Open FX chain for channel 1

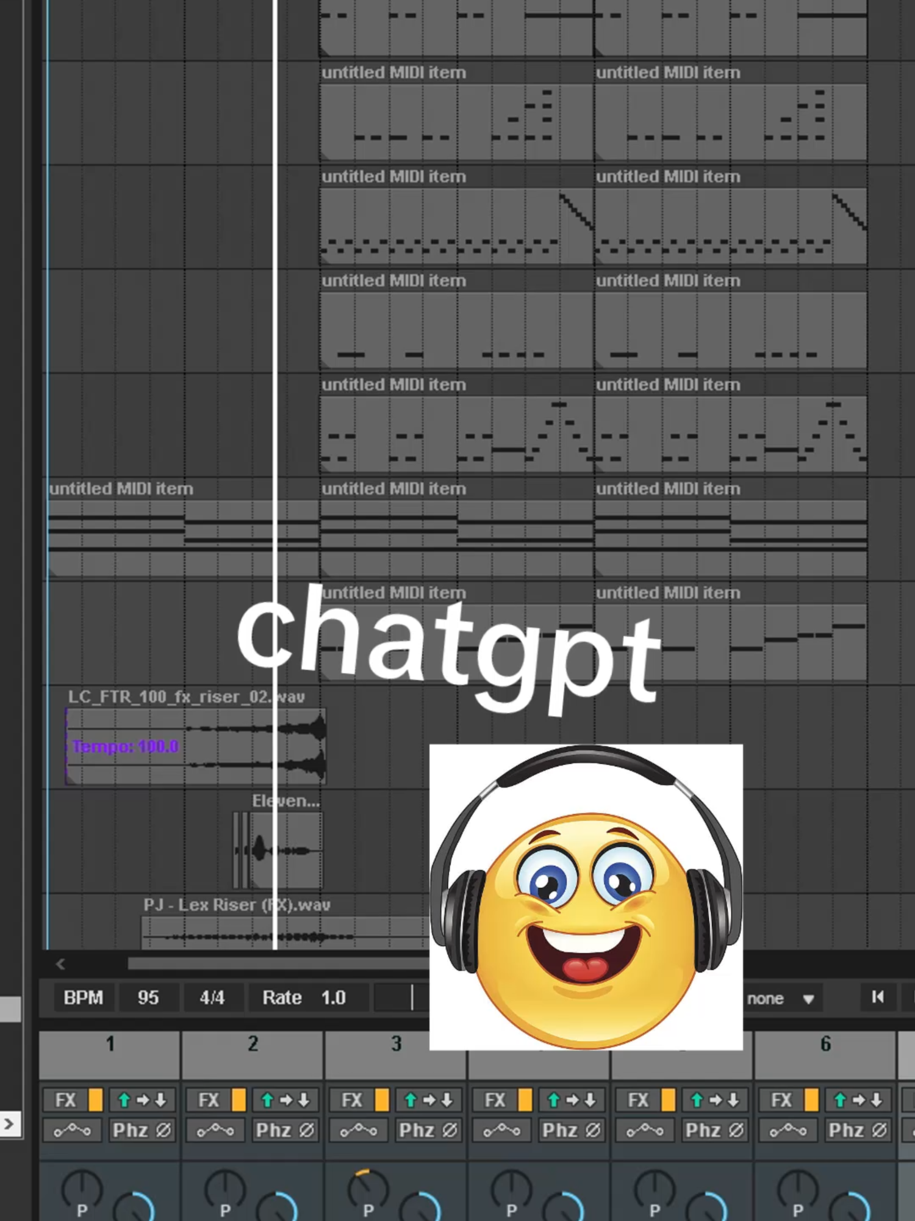pos(66,1100)
